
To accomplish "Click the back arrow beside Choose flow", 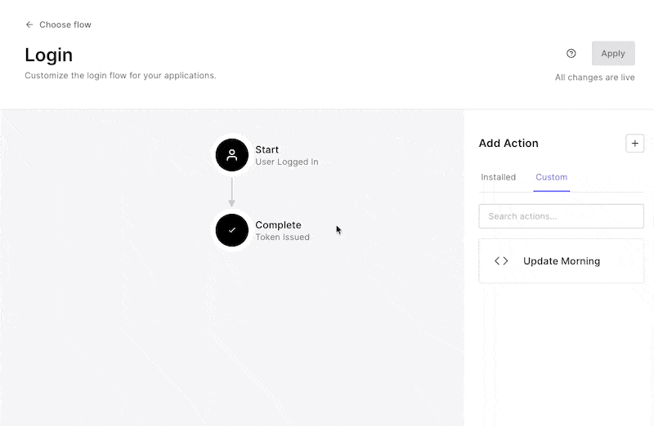I will pyautogui.click(x=29, y=24).
